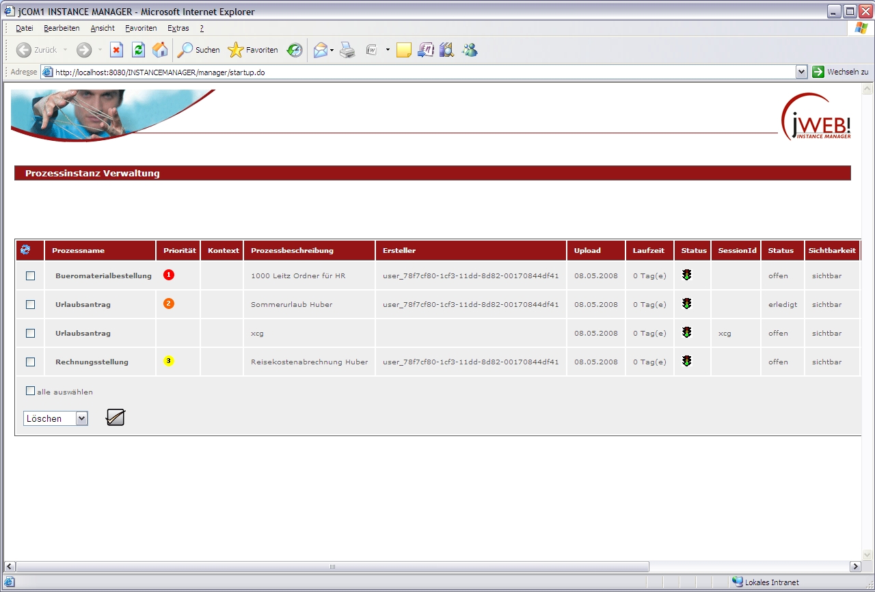Image resolution: width=875 pixels, height=592 pixels.
Task: Click the Stop loading toolbar icon
Action: click(x=117, y=50)
